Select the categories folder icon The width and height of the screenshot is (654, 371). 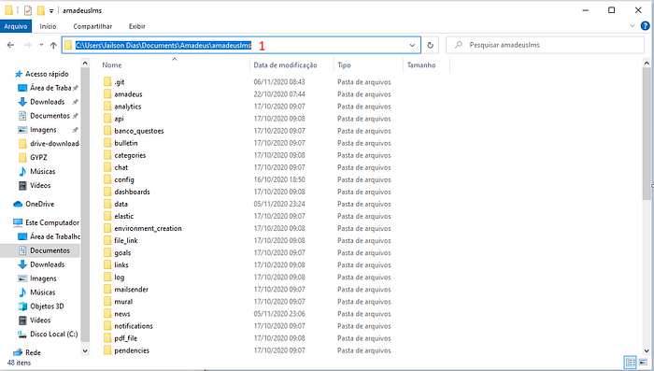[x=107, y=155]
